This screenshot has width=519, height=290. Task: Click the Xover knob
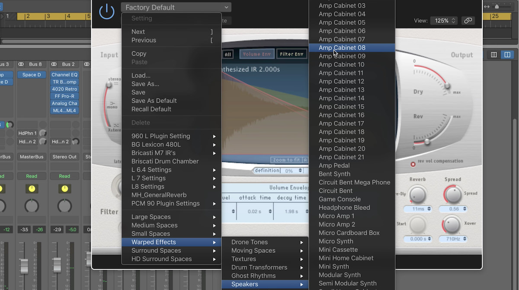tap(452, 225)
